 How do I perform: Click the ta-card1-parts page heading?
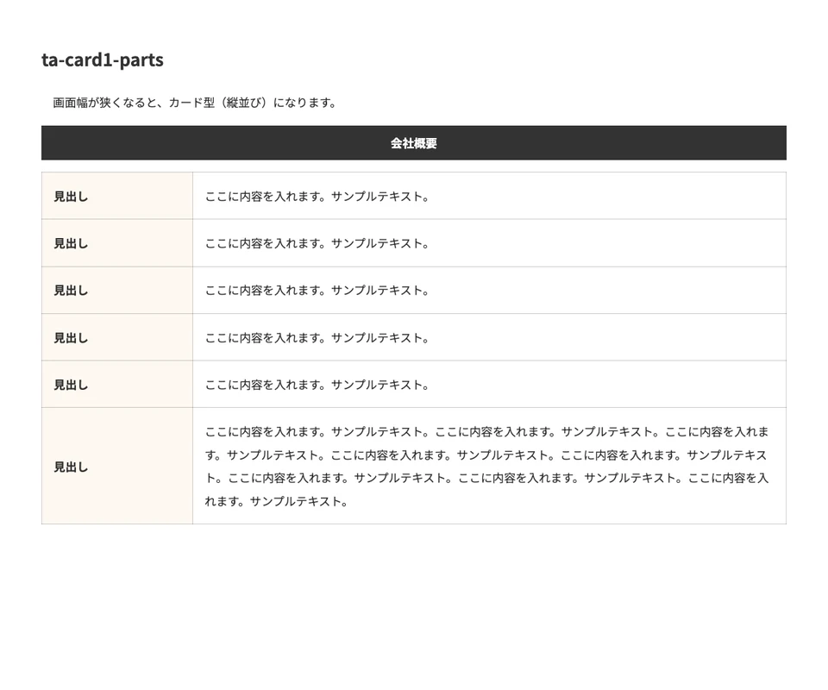(103, 60)
